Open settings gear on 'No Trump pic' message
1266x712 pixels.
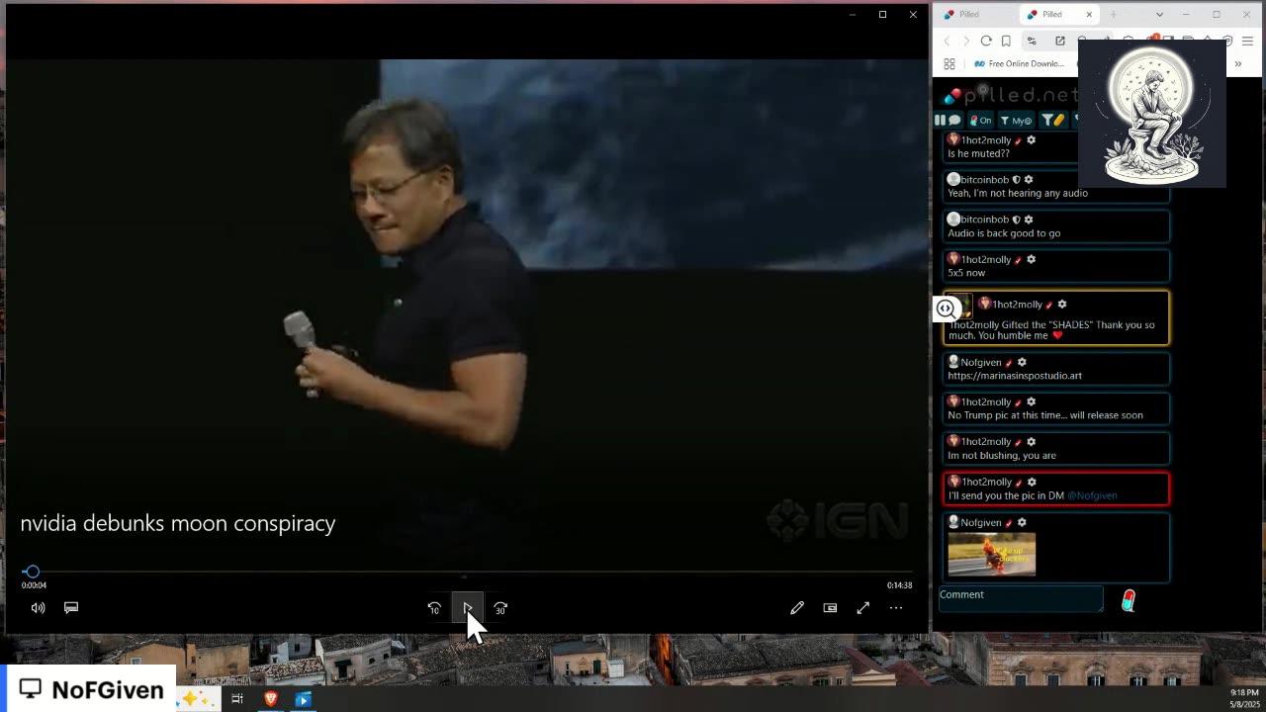[1031, 402]
